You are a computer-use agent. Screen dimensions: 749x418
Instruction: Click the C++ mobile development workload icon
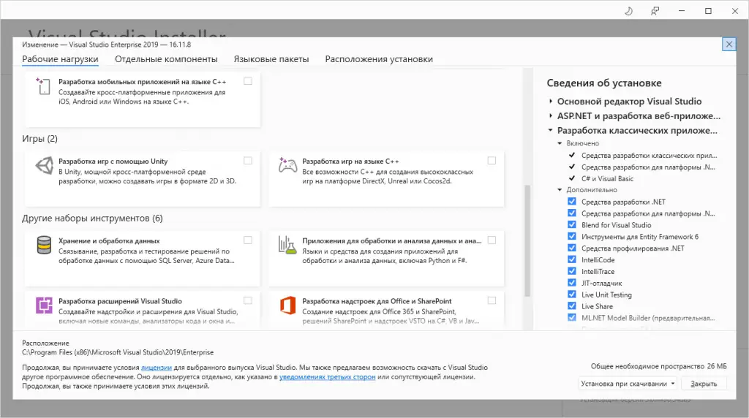point(43,86)
